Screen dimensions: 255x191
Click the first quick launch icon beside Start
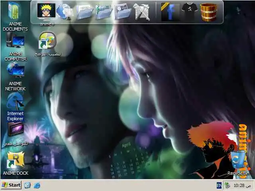click(27, 185)
